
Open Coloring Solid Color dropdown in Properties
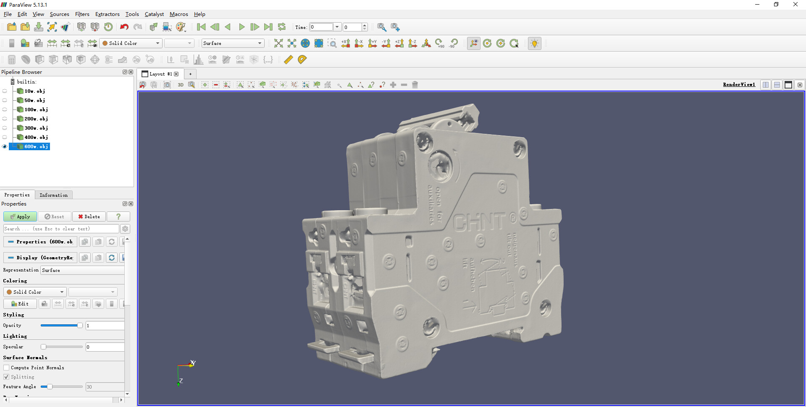pos(35,292)
